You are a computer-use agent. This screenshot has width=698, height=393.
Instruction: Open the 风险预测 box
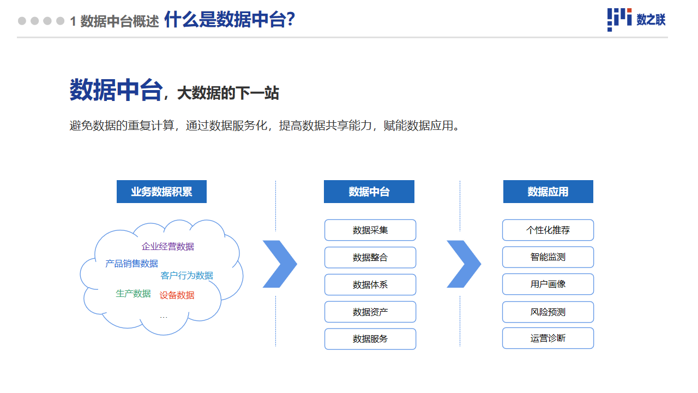(x=548, y=312)
